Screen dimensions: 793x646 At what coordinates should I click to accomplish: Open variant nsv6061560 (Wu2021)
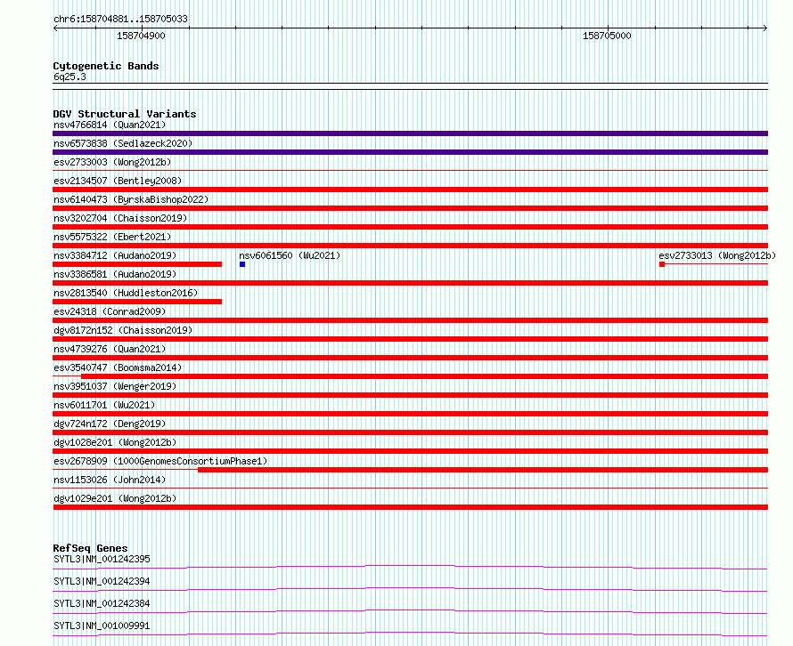click(x=290, y=255)
